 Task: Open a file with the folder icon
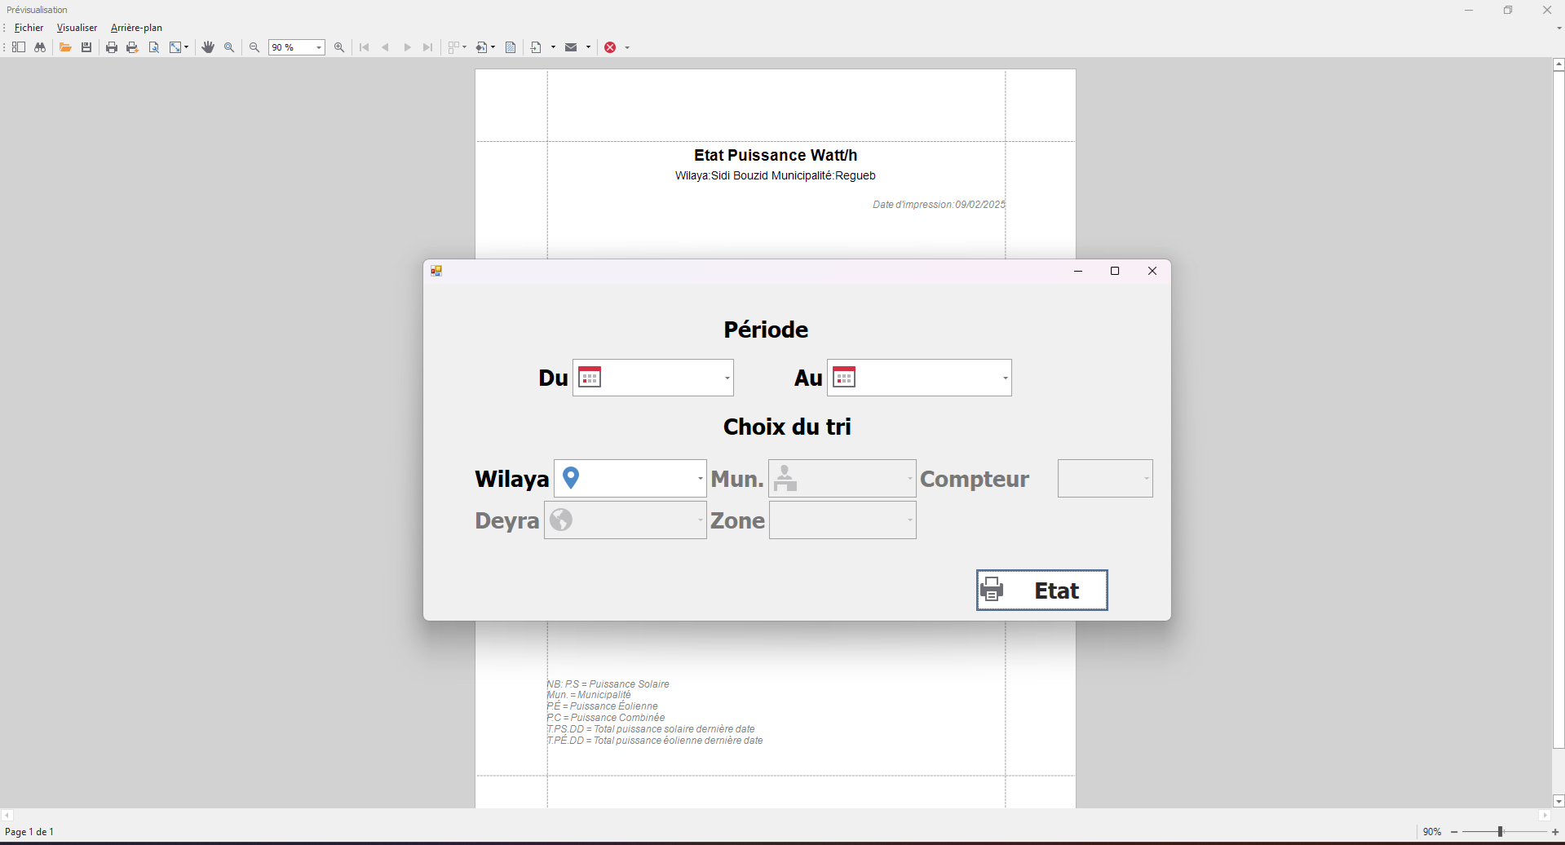(x=65, y=47)
